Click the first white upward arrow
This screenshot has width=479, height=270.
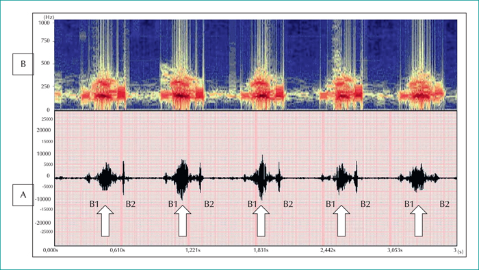tap(105, 221)
